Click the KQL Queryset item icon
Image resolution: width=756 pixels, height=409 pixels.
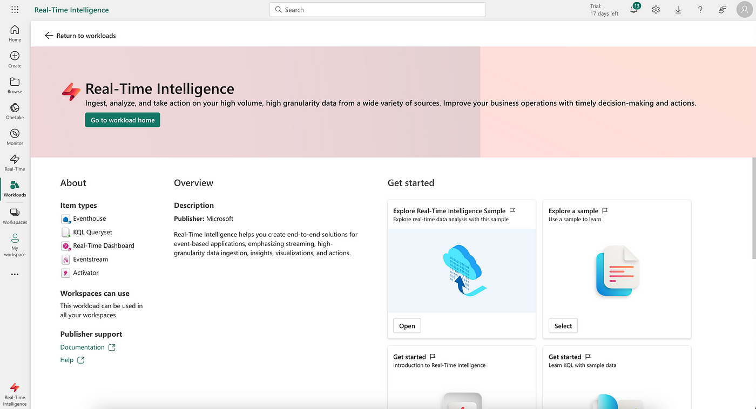[65, 233]
